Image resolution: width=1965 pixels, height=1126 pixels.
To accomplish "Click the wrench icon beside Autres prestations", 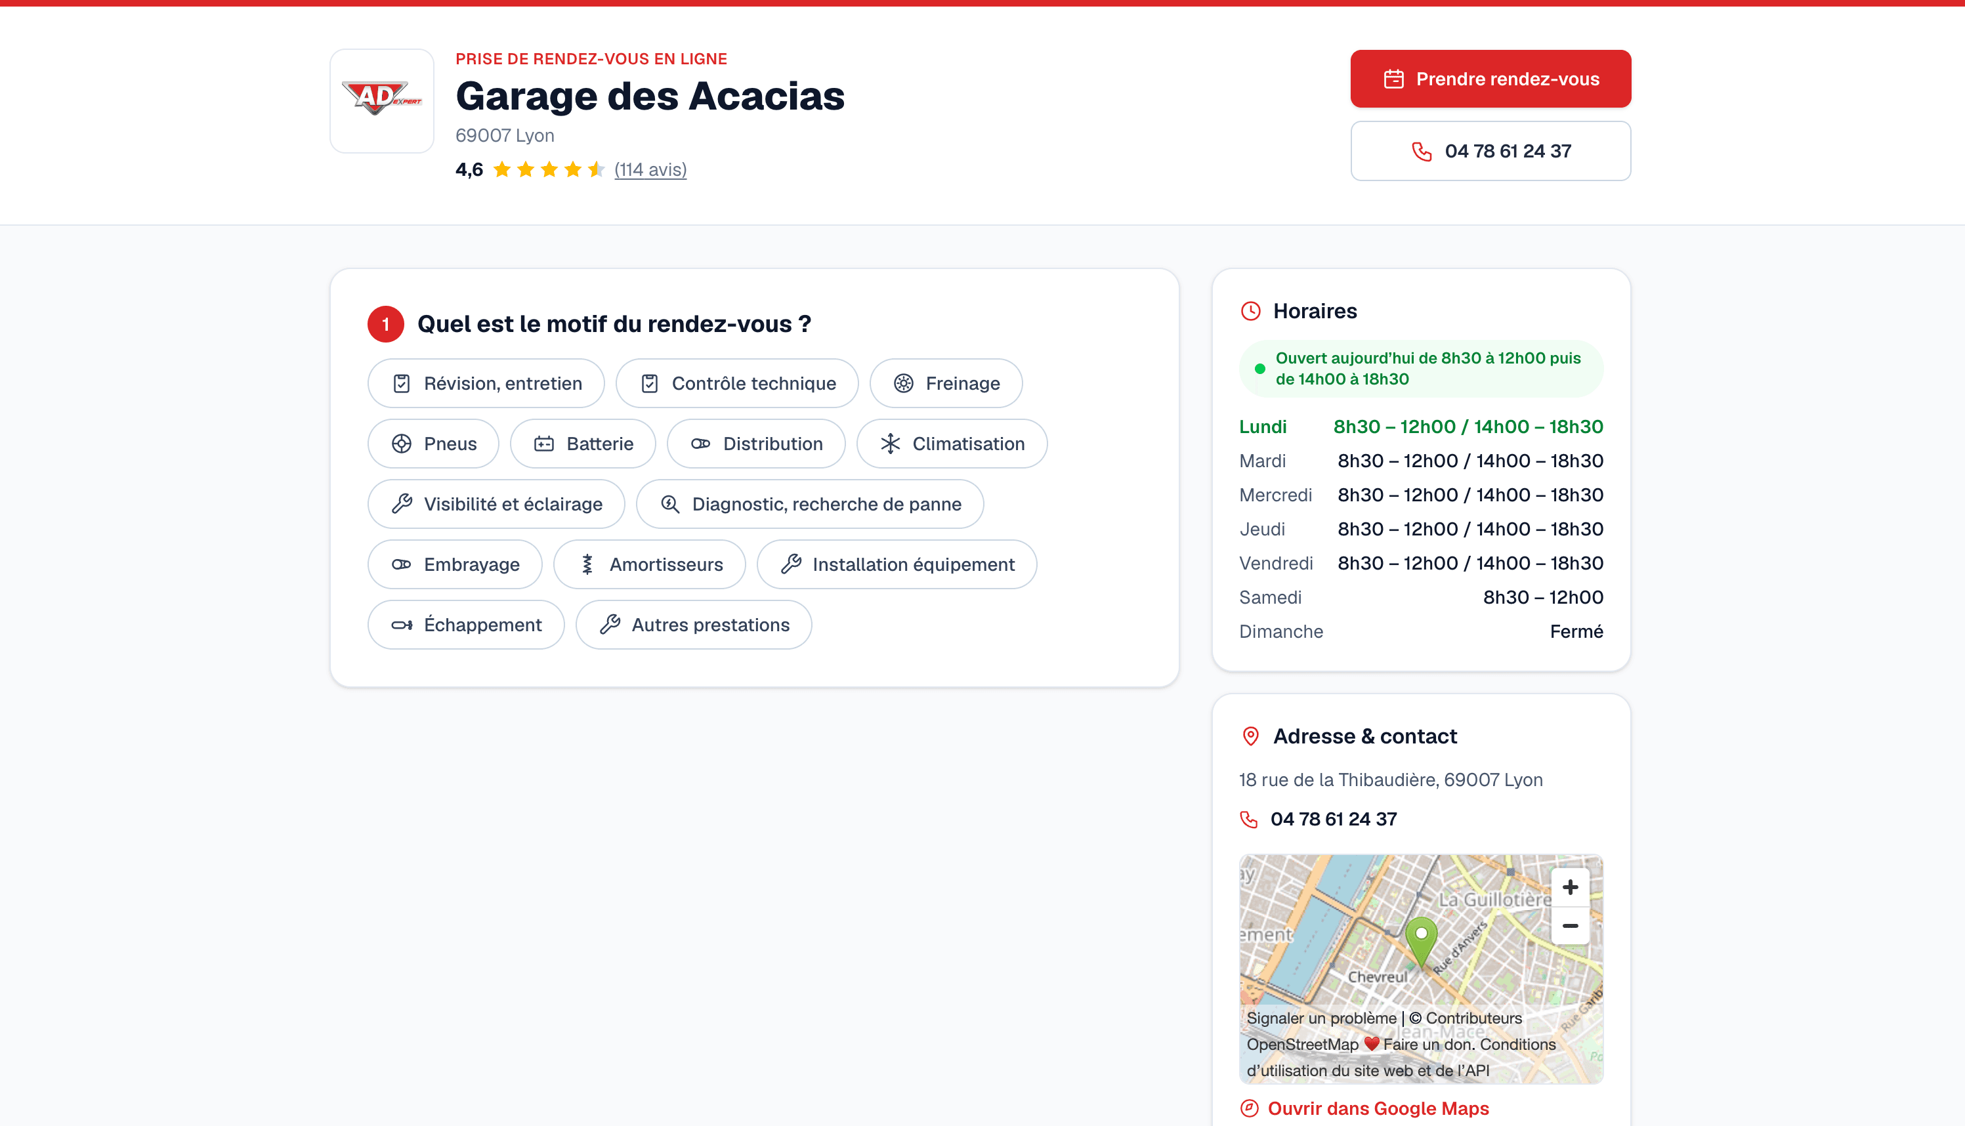I will tap(609, 625).
